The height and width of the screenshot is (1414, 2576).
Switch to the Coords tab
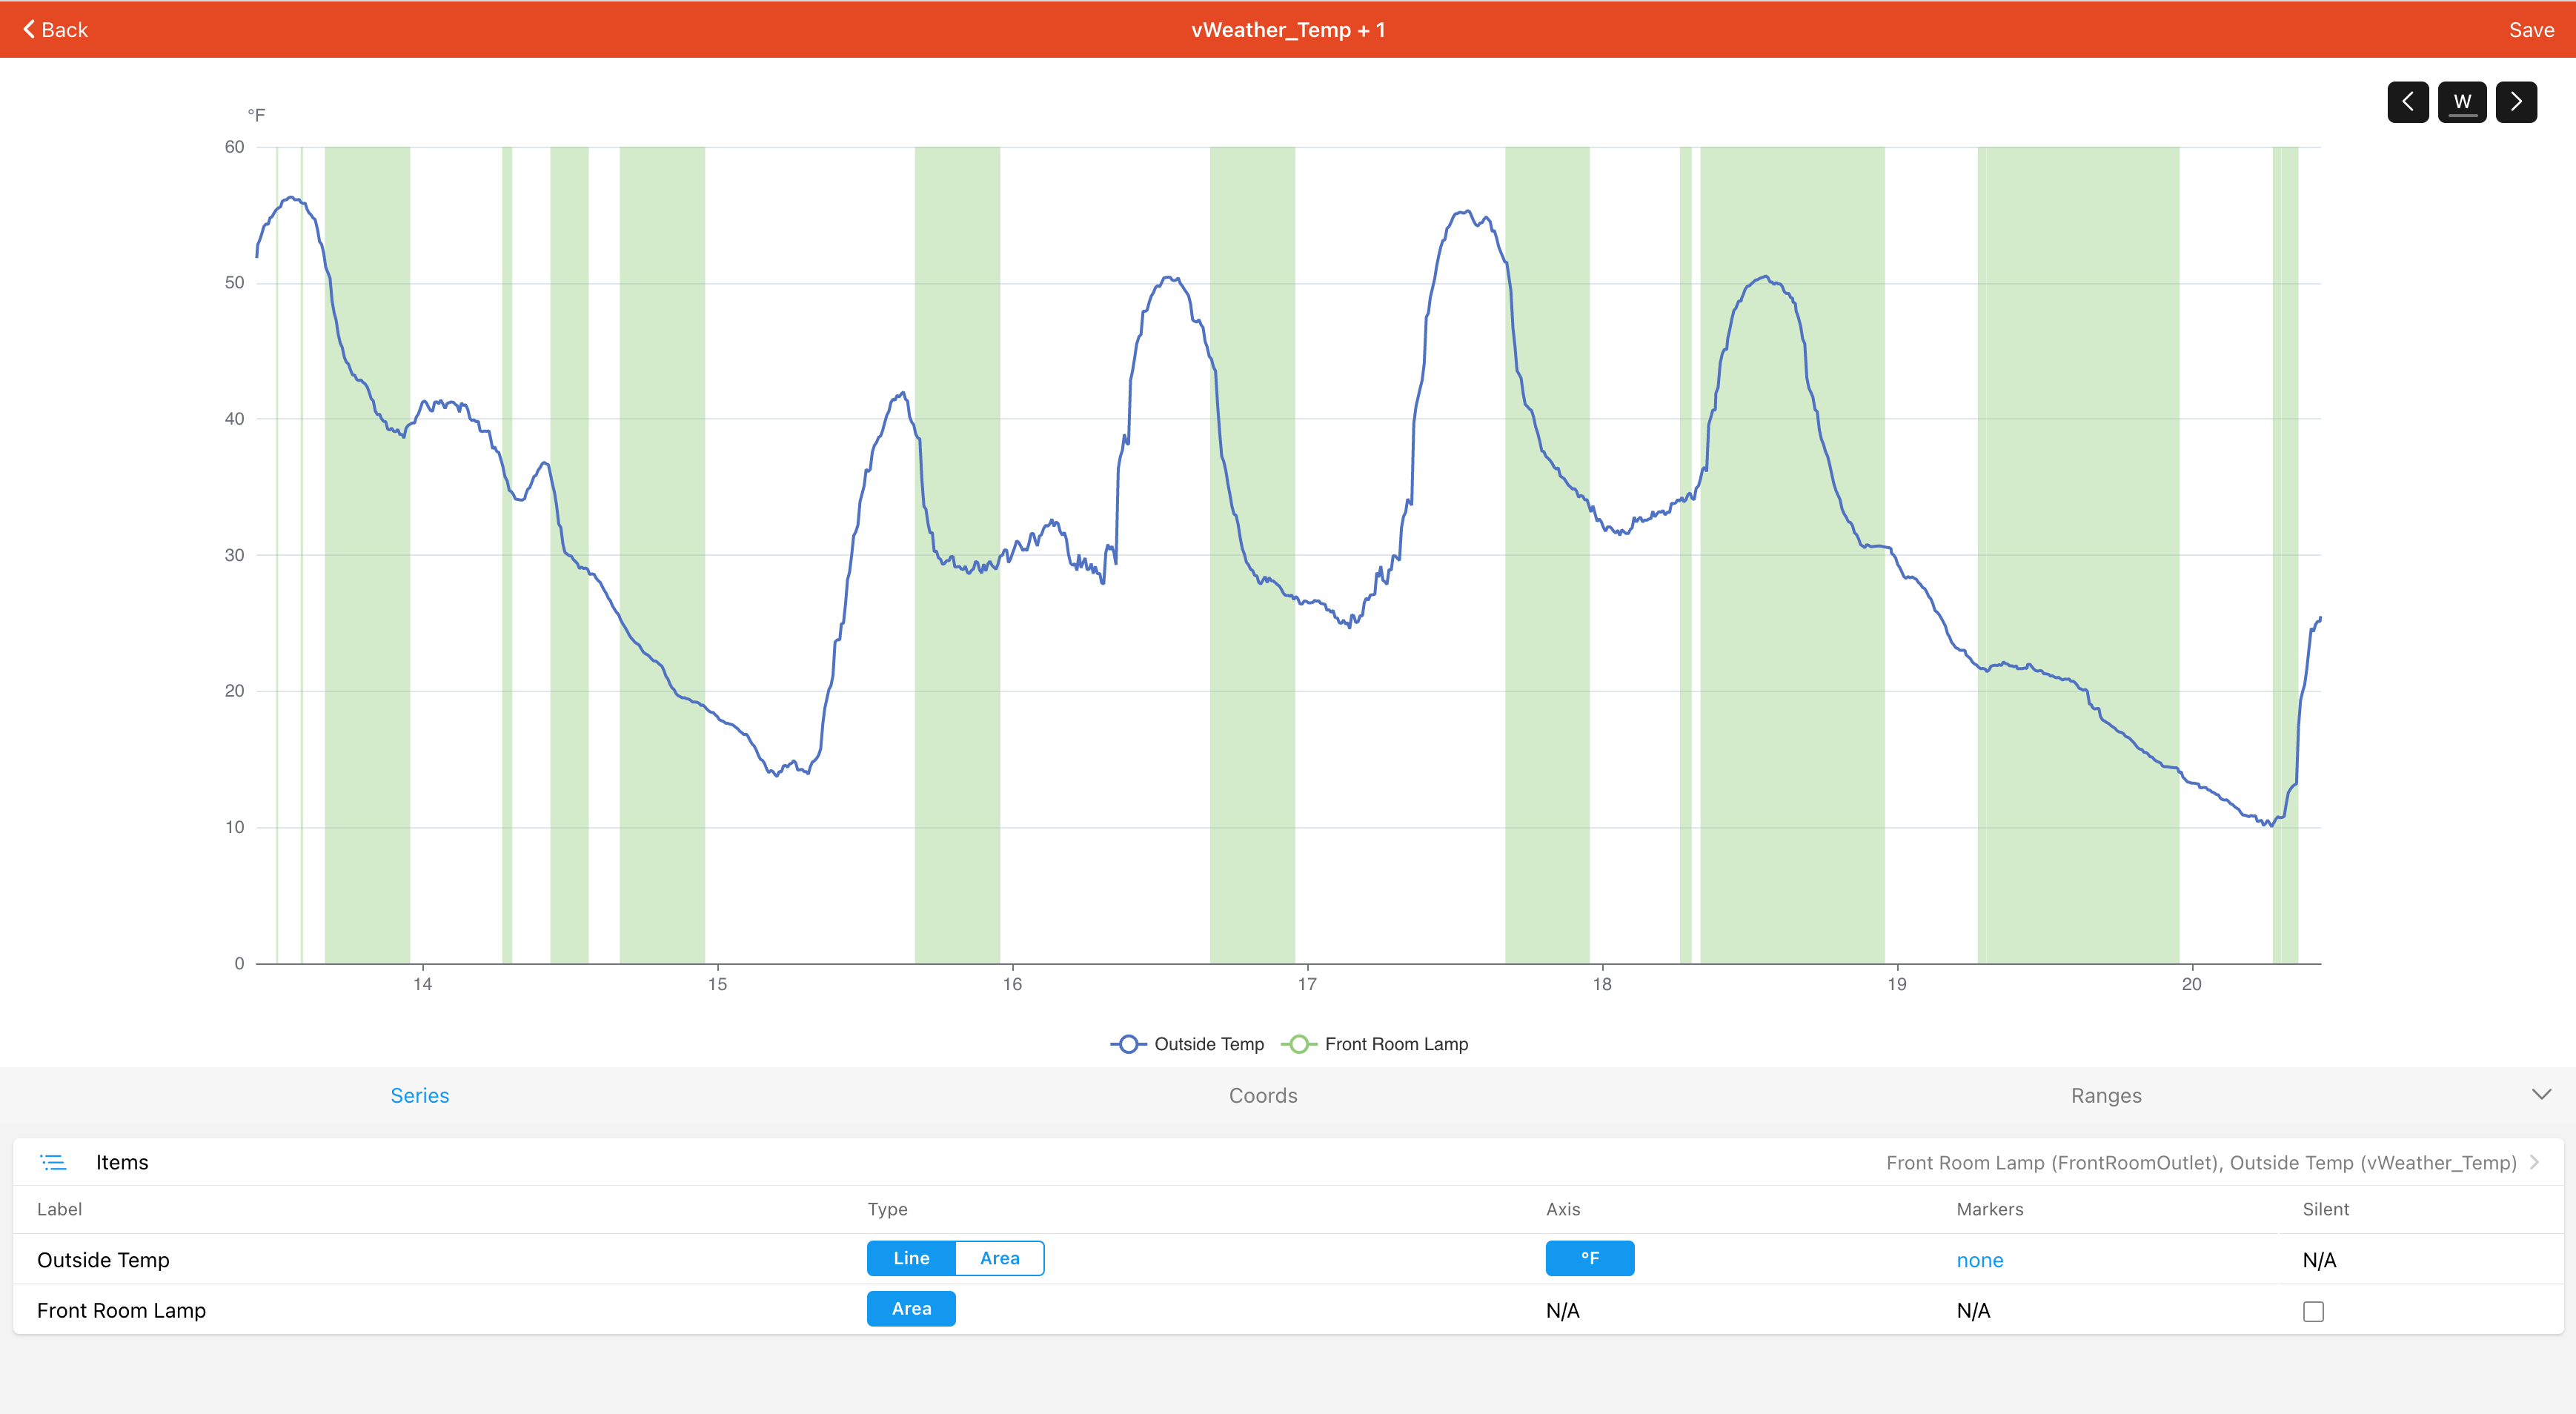[1262, 1096]
